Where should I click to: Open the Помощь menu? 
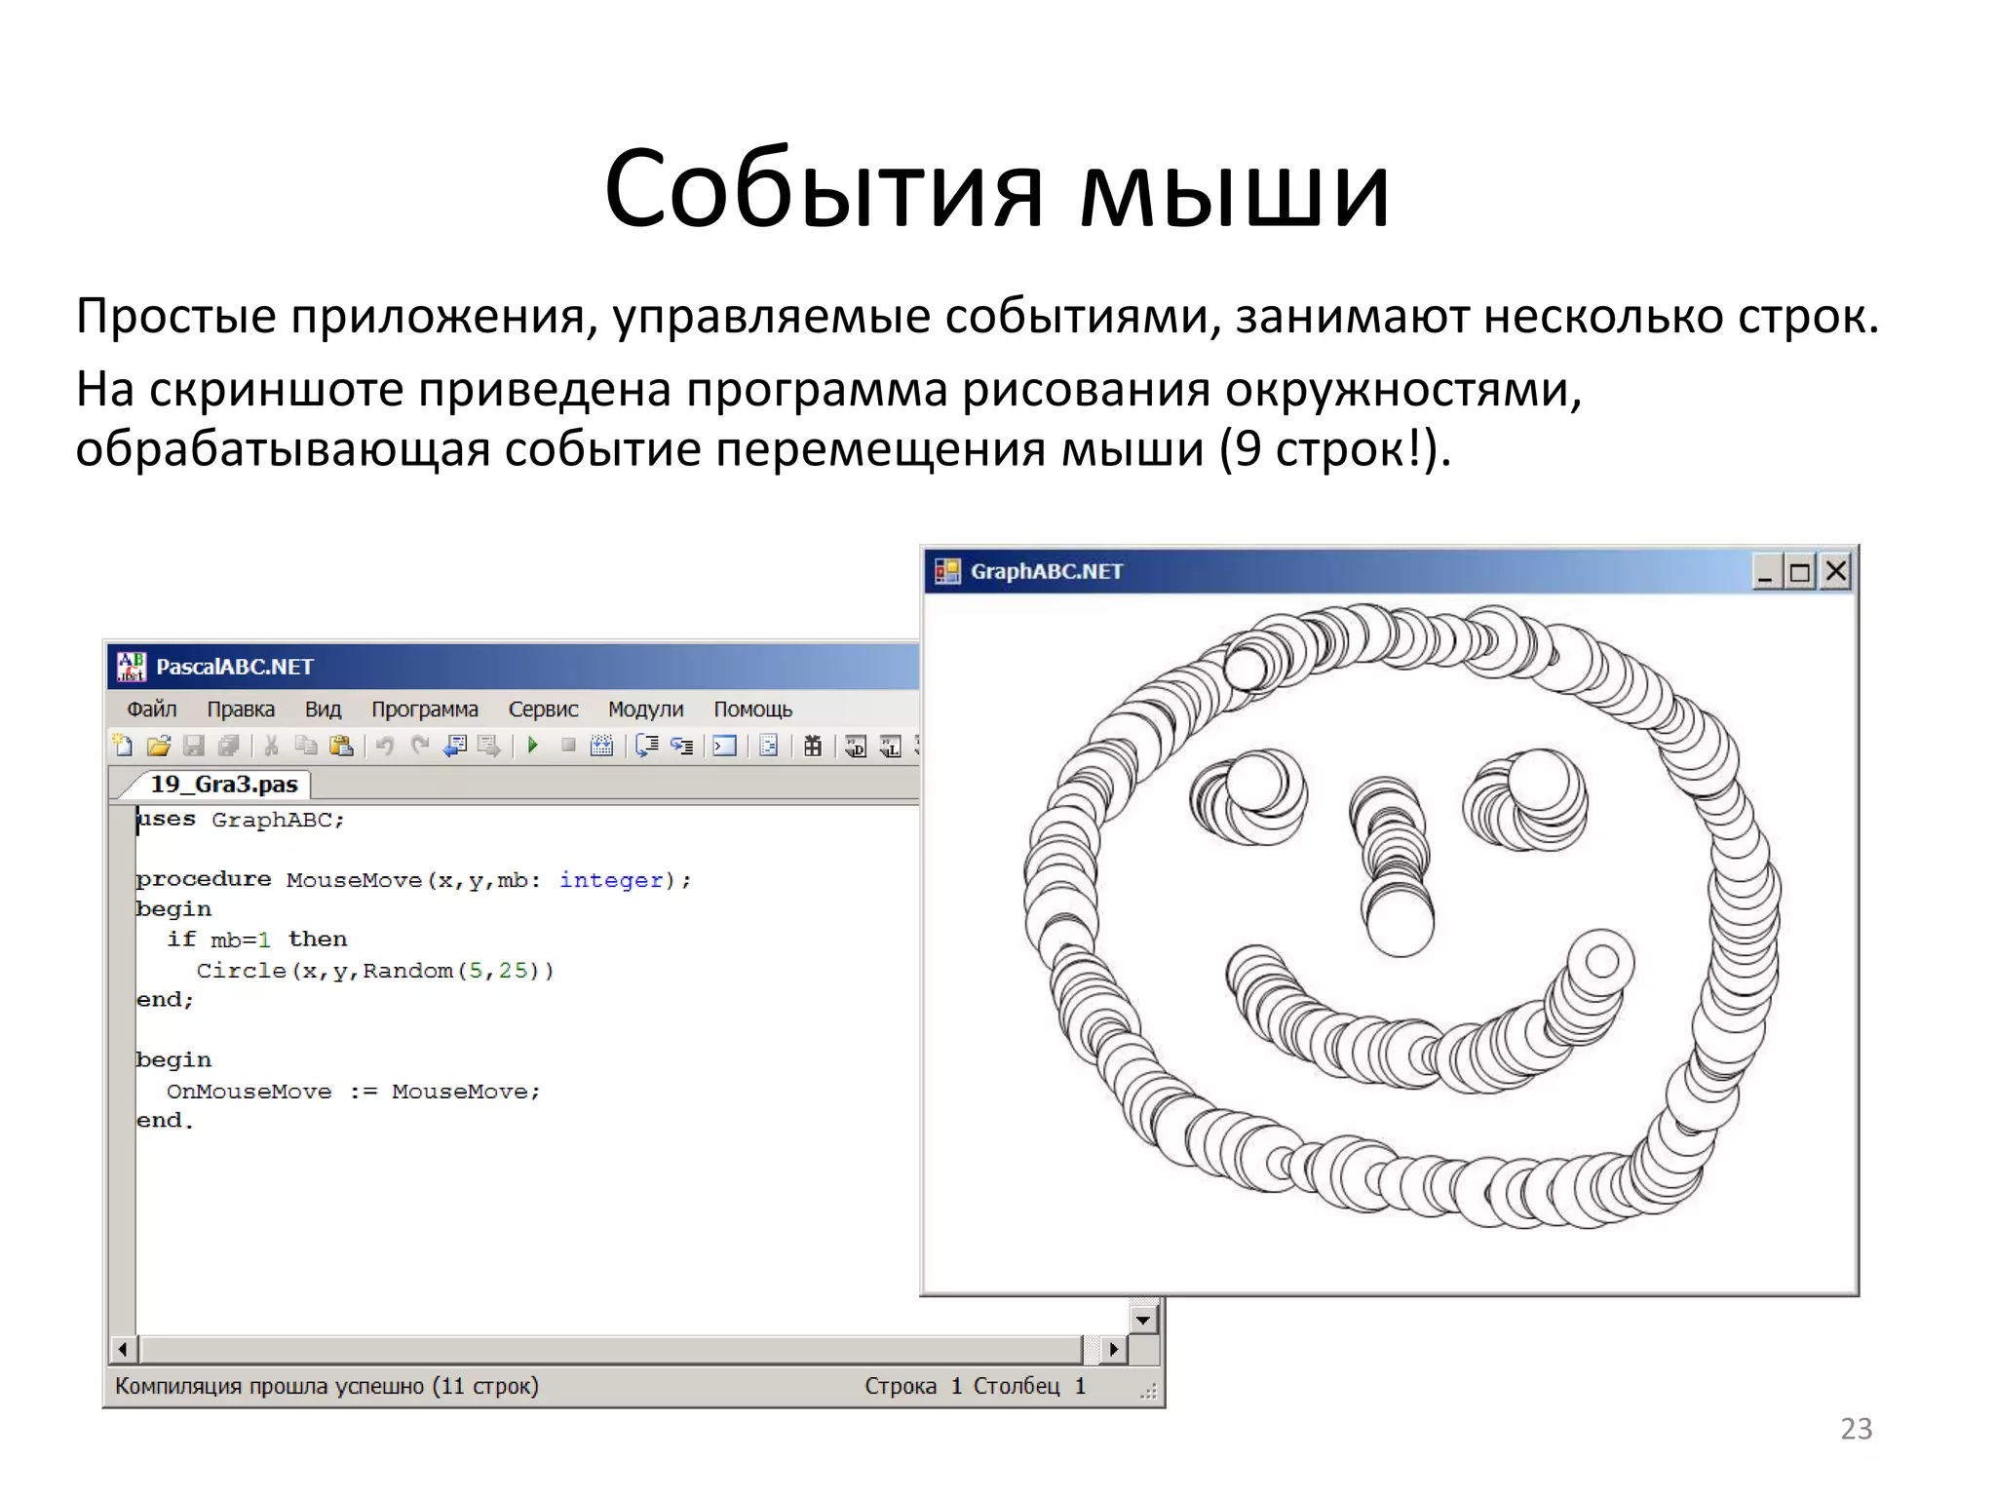(752, 709)
